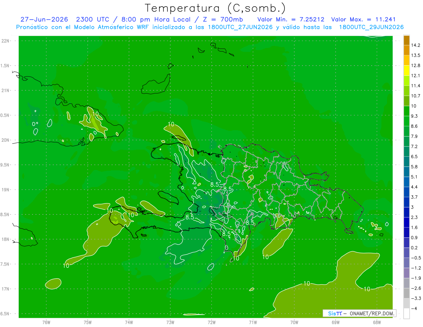Click the "71W" longitude axis label
The width and height of the screenshot is (423, 327).
pyautogui.click(x=253, y=322)
